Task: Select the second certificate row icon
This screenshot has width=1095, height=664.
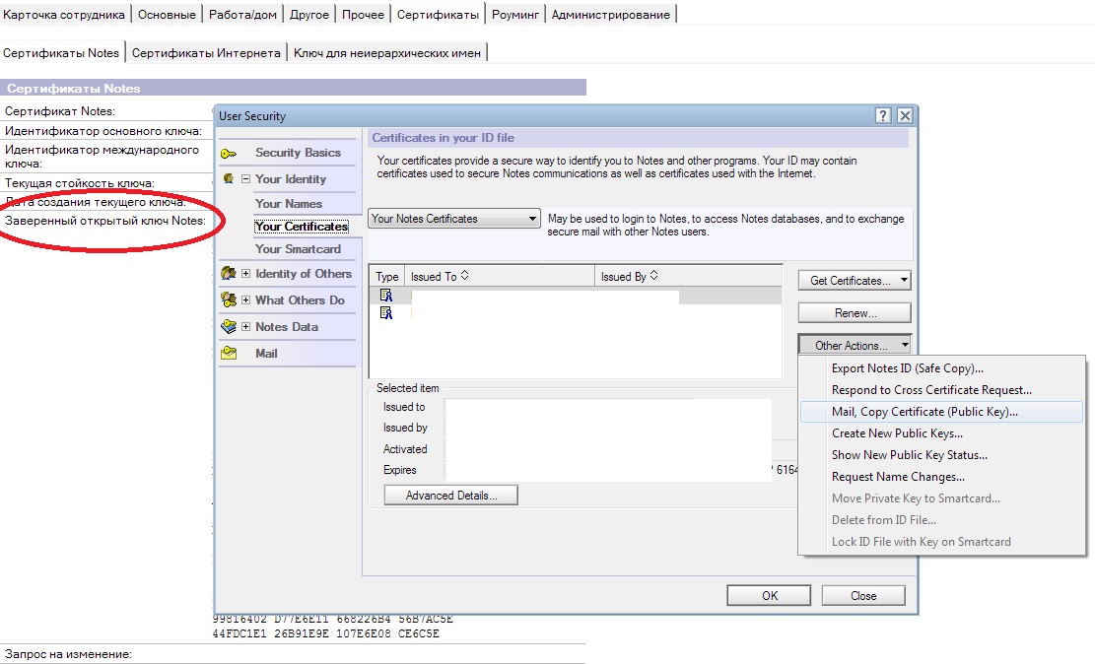Action: (x=386, y=313)
